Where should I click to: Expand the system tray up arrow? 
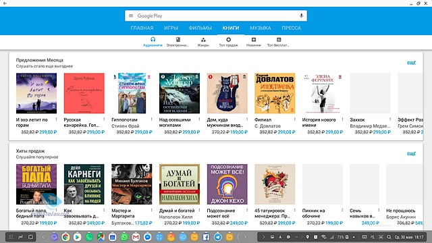354,237
